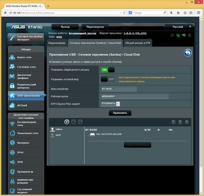The width and height of the screenshot is (204, 196).
Task: Open the ASUS SSID link
Action: point(59,37)
